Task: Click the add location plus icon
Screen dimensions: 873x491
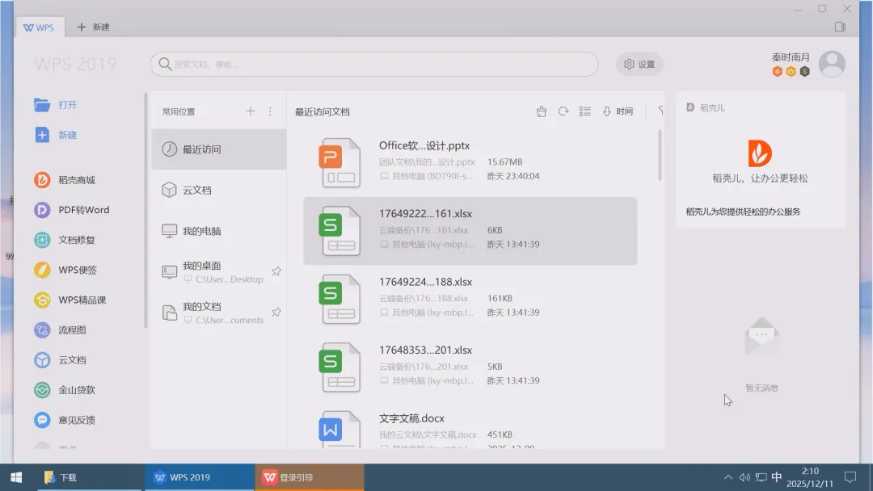Action: pos(251,111)
